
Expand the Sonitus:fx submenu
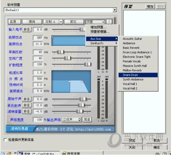(102, 43)
